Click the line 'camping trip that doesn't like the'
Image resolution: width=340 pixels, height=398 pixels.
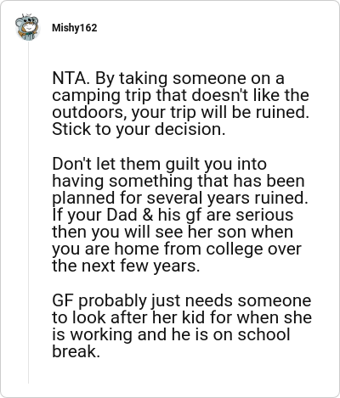point(180,96)
